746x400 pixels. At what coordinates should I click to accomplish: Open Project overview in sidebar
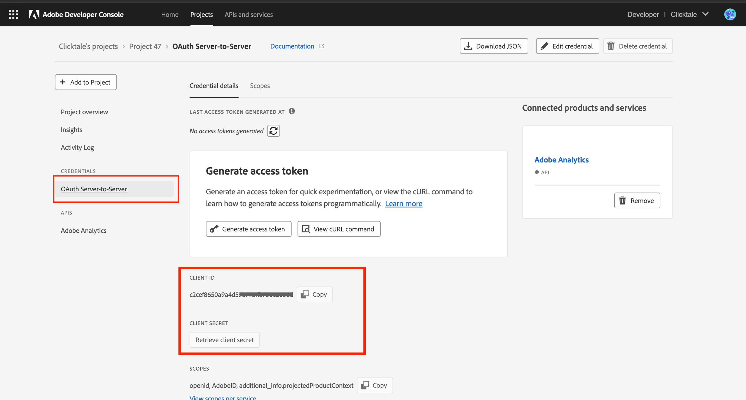coord(84,112)
